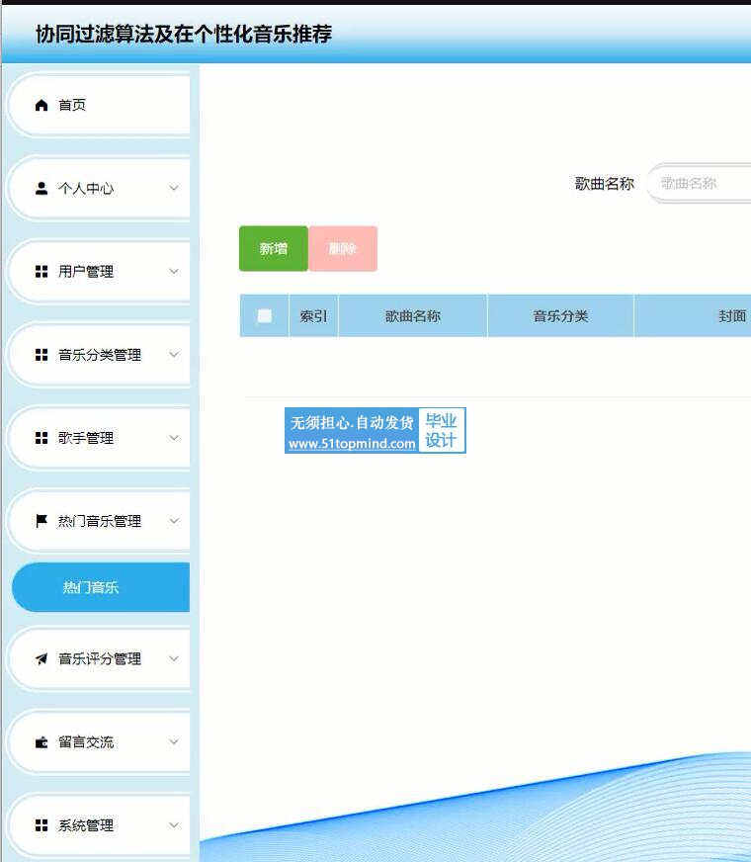The image size is (751, 862).
Task: Click the flag icon beside 热门音乐管理
Action: tap(42, 521)
